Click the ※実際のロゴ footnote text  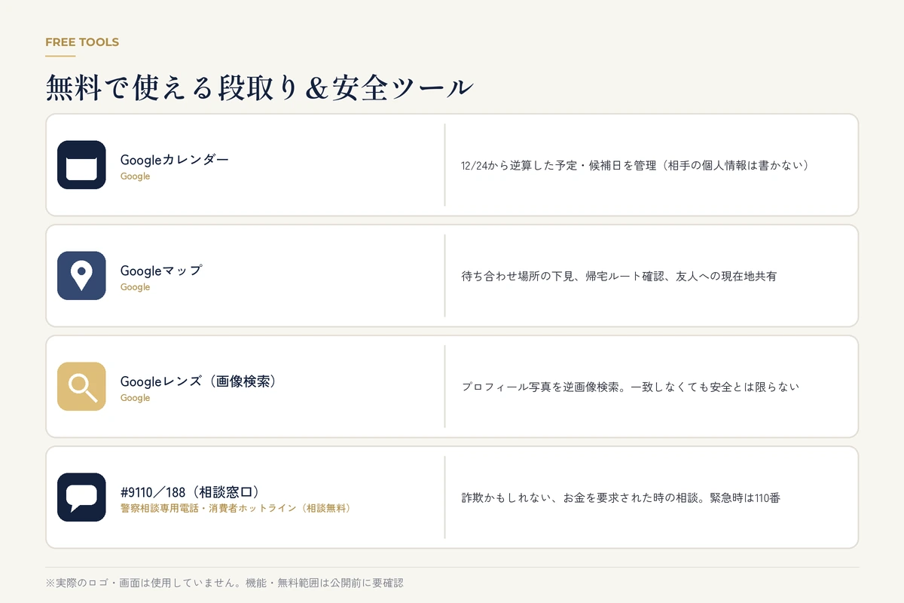224,583
